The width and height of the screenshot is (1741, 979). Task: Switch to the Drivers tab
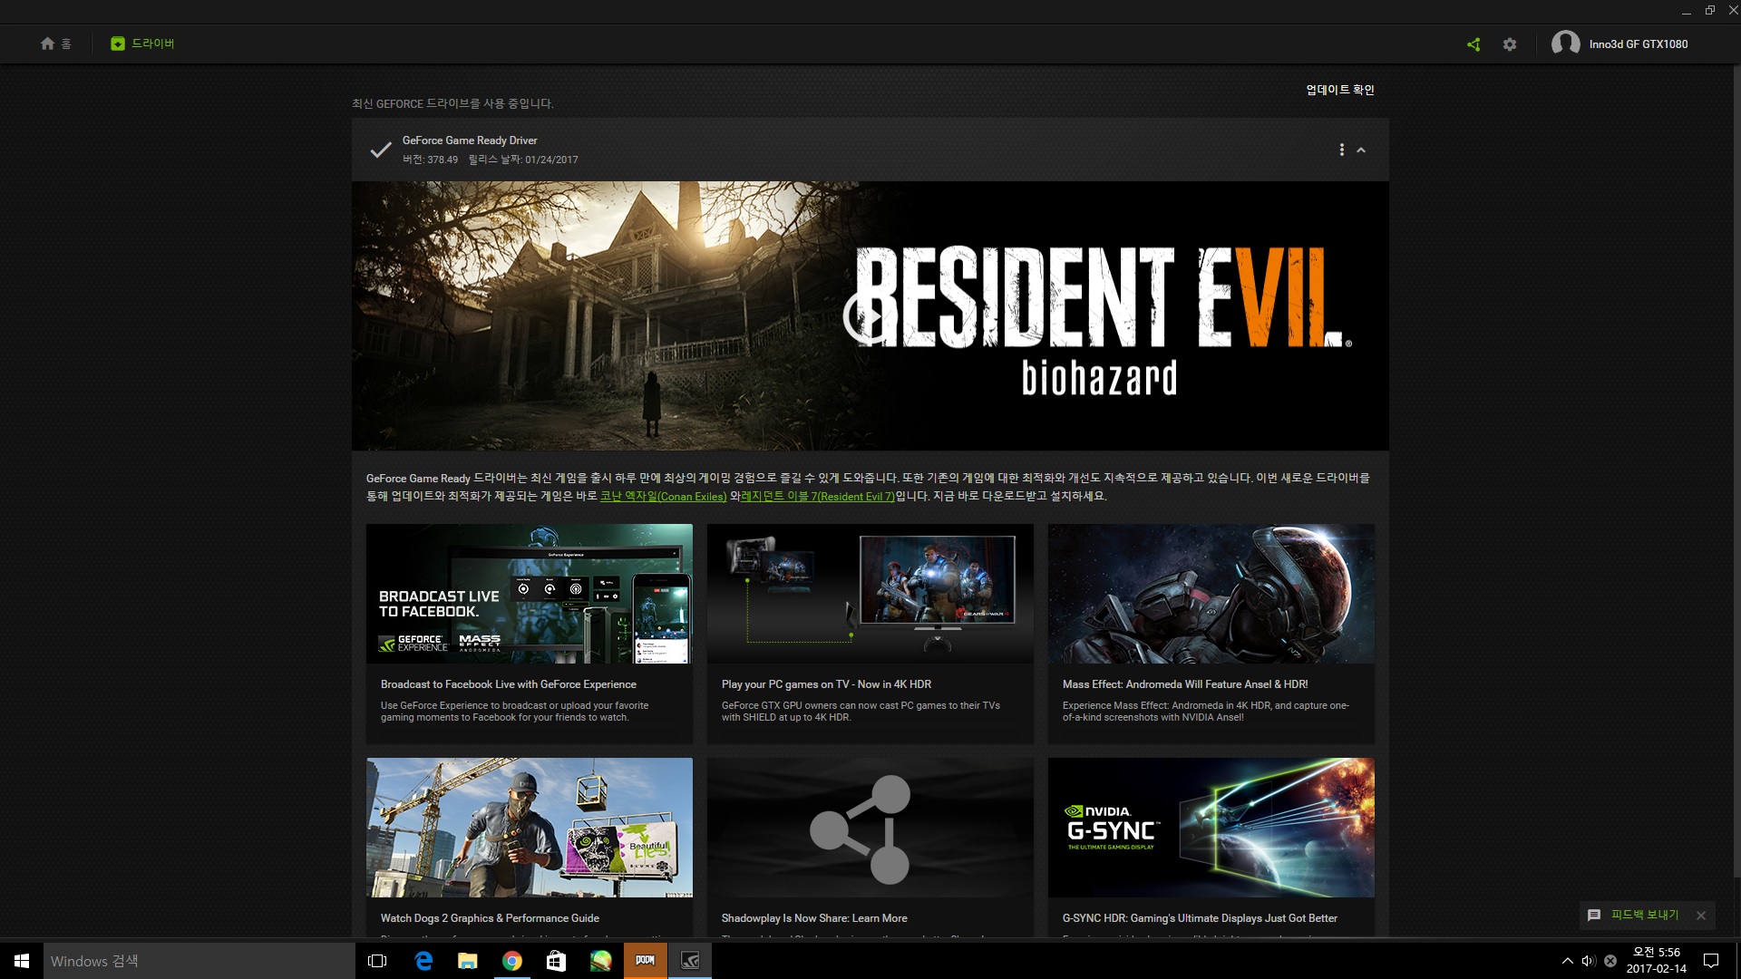pyautogui.click(x=142, y=44)
